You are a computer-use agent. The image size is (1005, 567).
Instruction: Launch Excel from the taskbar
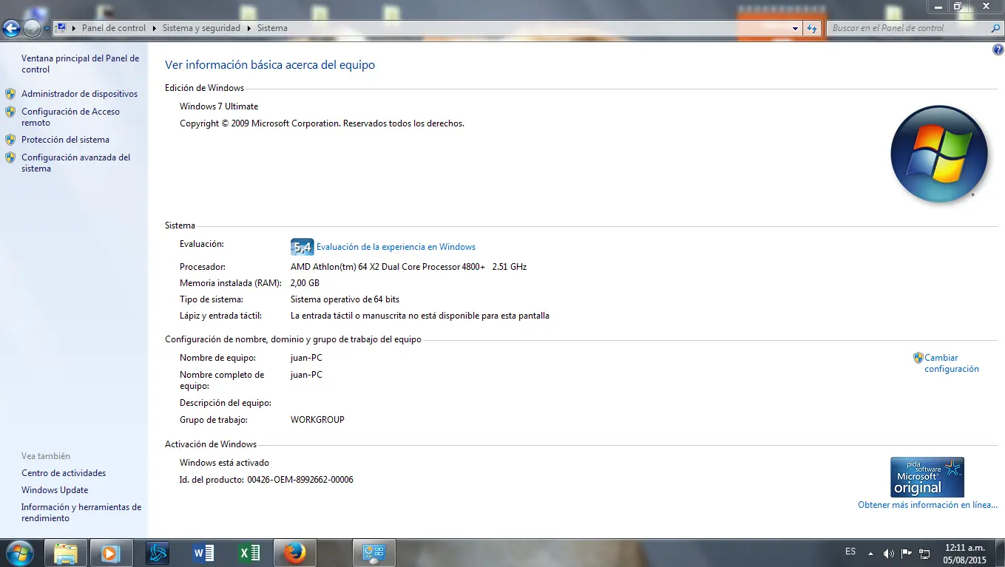point(248,553)
